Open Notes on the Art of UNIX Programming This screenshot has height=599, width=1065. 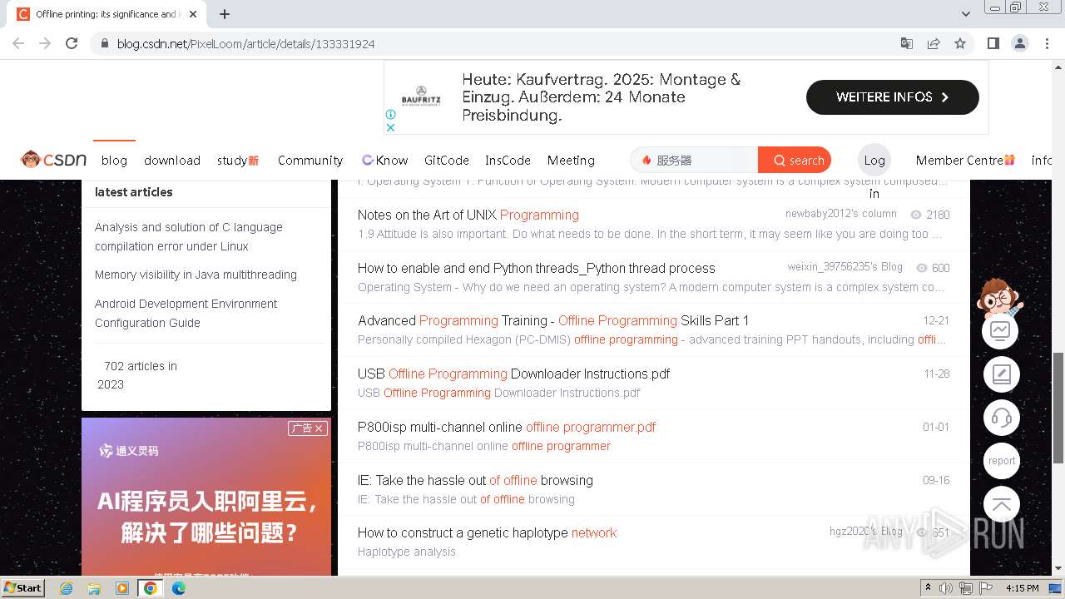pos(468,215)
